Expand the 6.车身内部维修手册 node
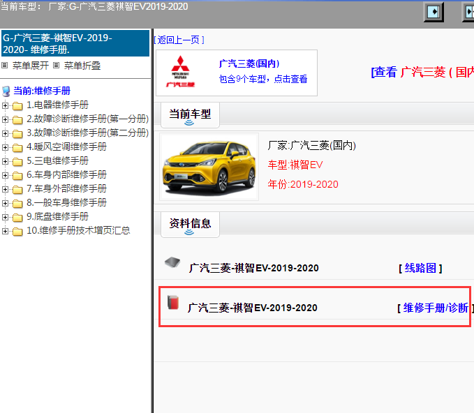Screen dimensions: 474x413 pos(5,175)
